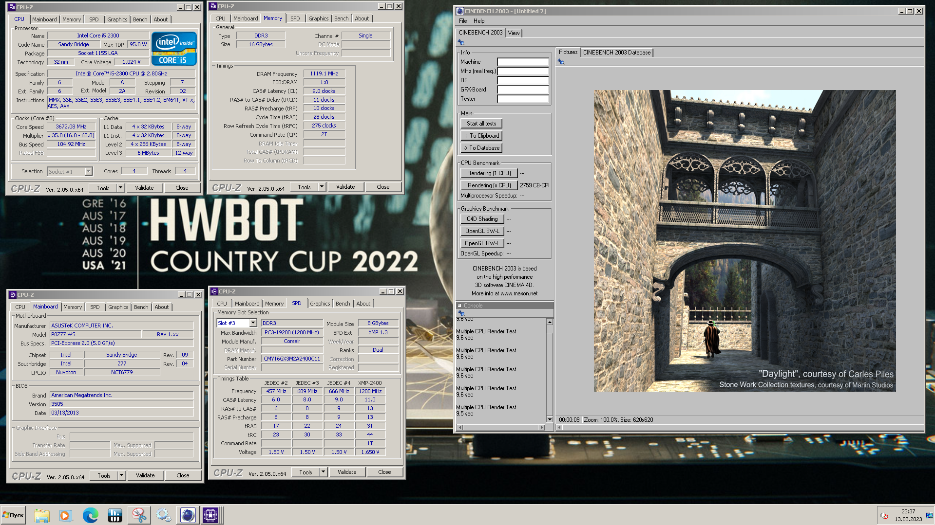Image resolution: width=935 pixels, height=525 pixels.
Task: Click the CINEBENCH icon in its title bar
Action: click(459, 11)
